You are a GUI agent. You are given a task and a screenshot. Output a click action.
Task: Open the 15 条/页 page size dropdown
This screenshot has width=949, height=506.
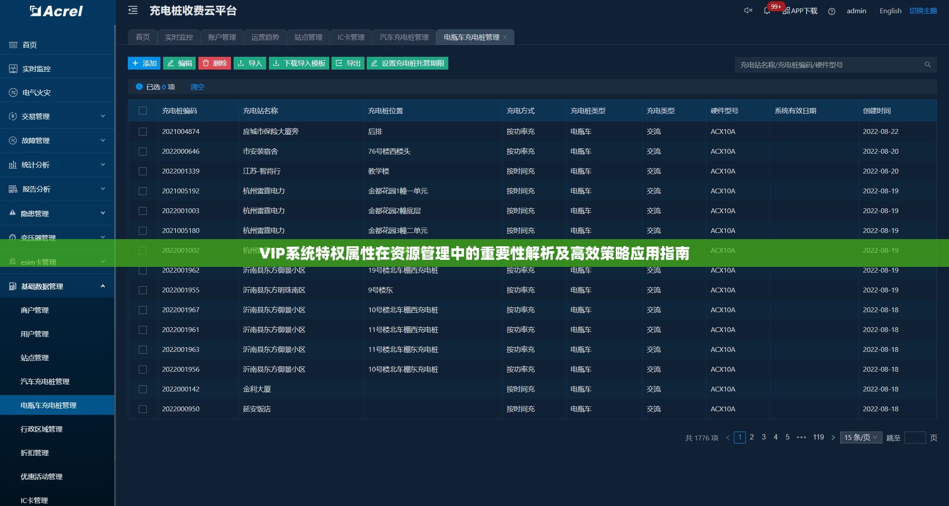click(x=860, y=437)
